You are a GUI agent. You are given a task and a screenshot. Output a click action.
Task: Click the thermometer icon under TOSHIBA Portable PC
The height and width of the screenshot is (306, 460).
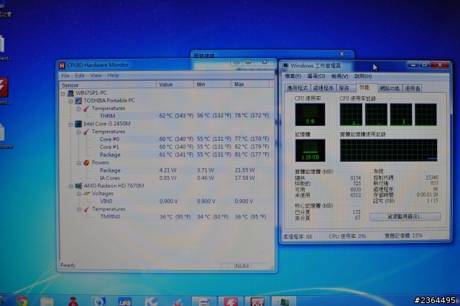[x=86, y=108]
